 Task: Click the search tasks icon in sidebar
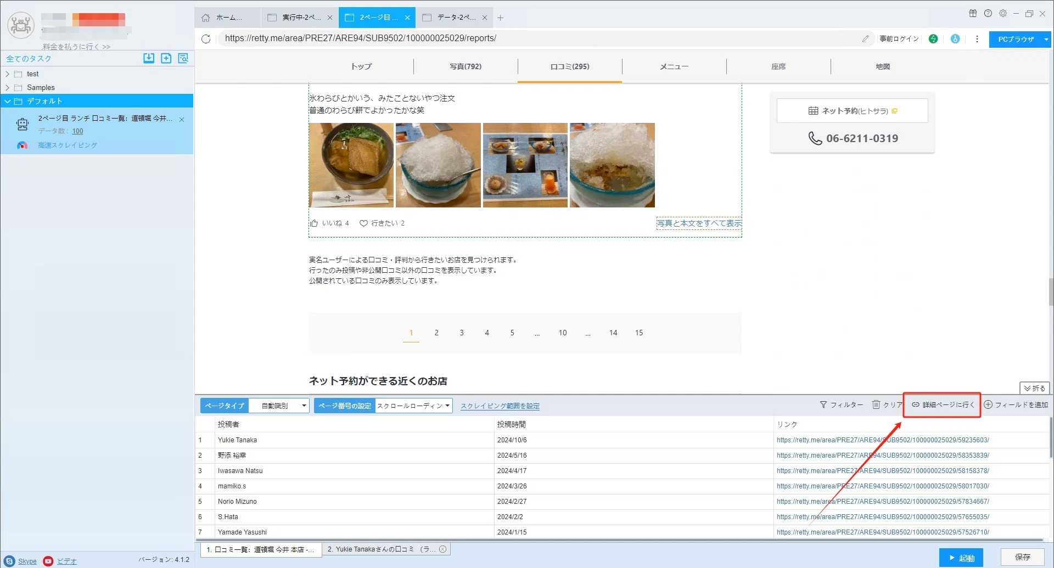[183, 58]
